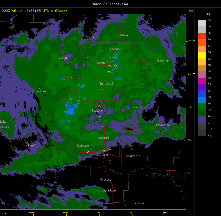Click the 100 tick on right axis
Screen dimensions: 221x216
[x=188, y=41]
